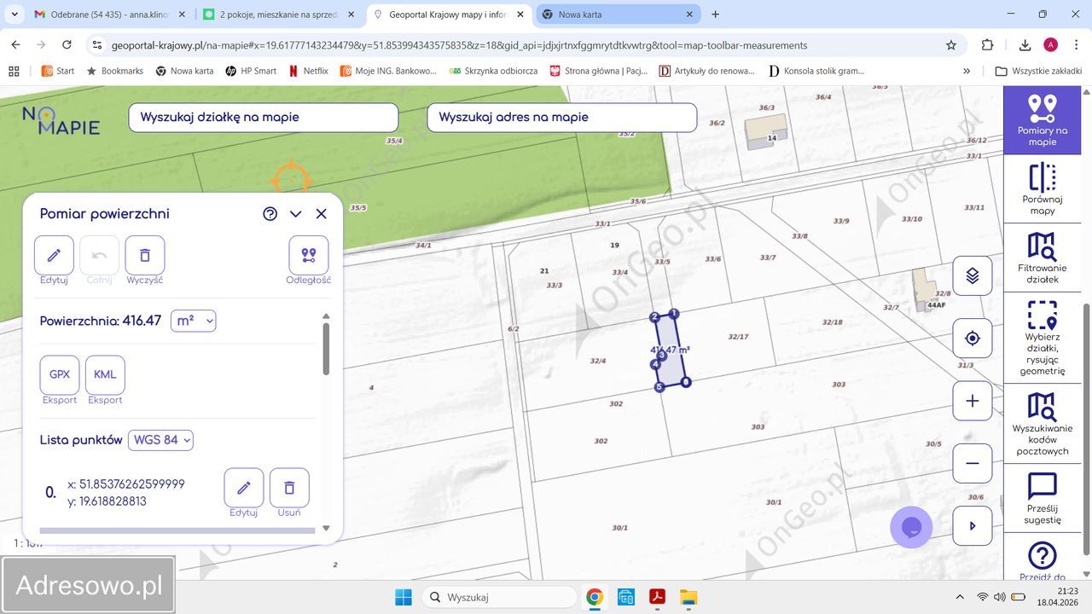Click the measurement panel vertical scrollbar
The width and height of the screenshot is (1092, 614).
[326, 350]
